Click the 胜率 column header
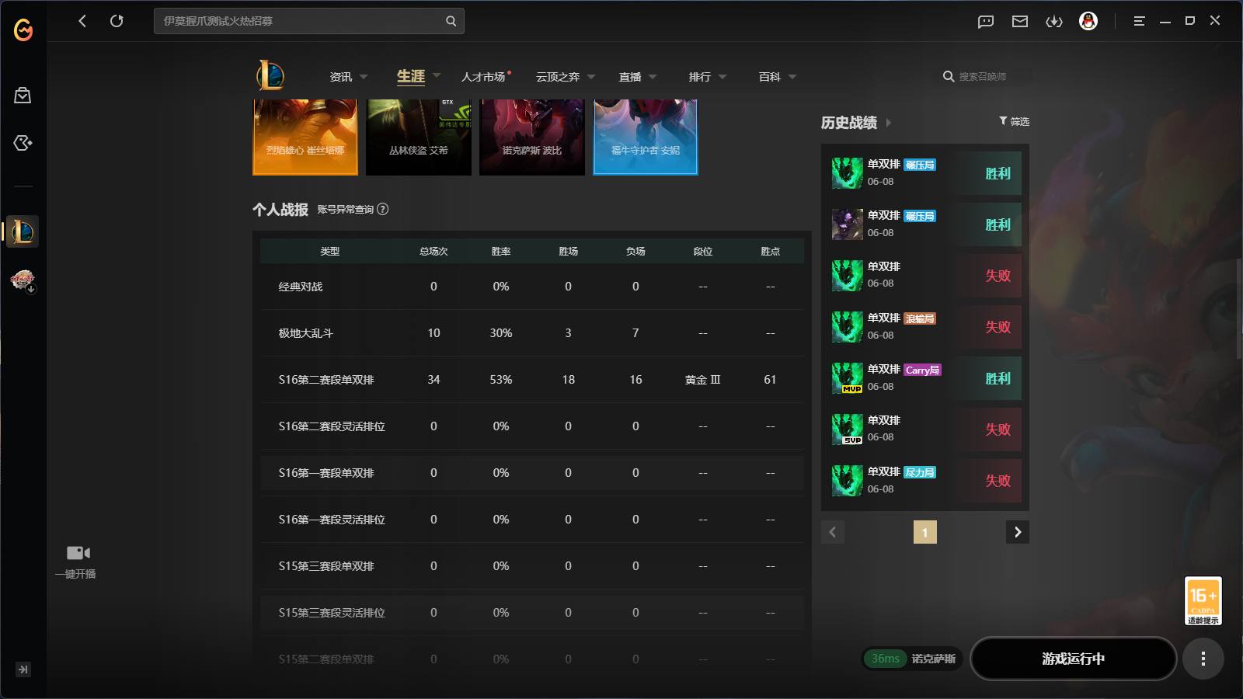The width and height of the screenshot is (1243, 699). (x=501, y=252)
